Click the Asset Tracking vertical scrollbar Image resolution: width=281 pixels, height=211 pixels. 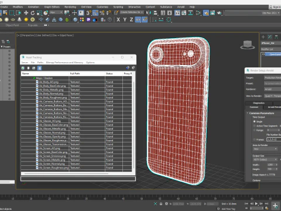tap(133, 125)
